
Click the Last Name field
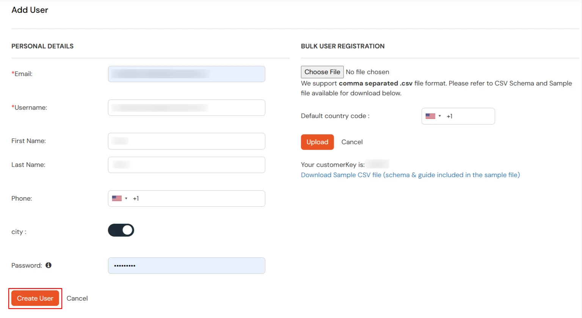click(x=186, y=165)
